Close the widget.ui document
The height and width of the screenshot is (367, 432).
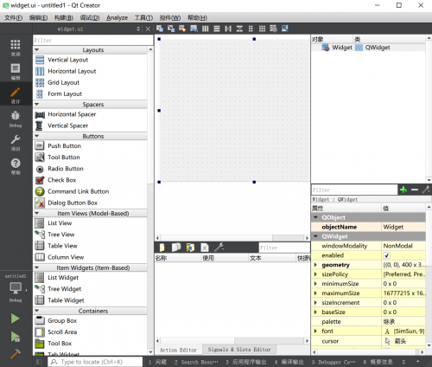[148, 29]
